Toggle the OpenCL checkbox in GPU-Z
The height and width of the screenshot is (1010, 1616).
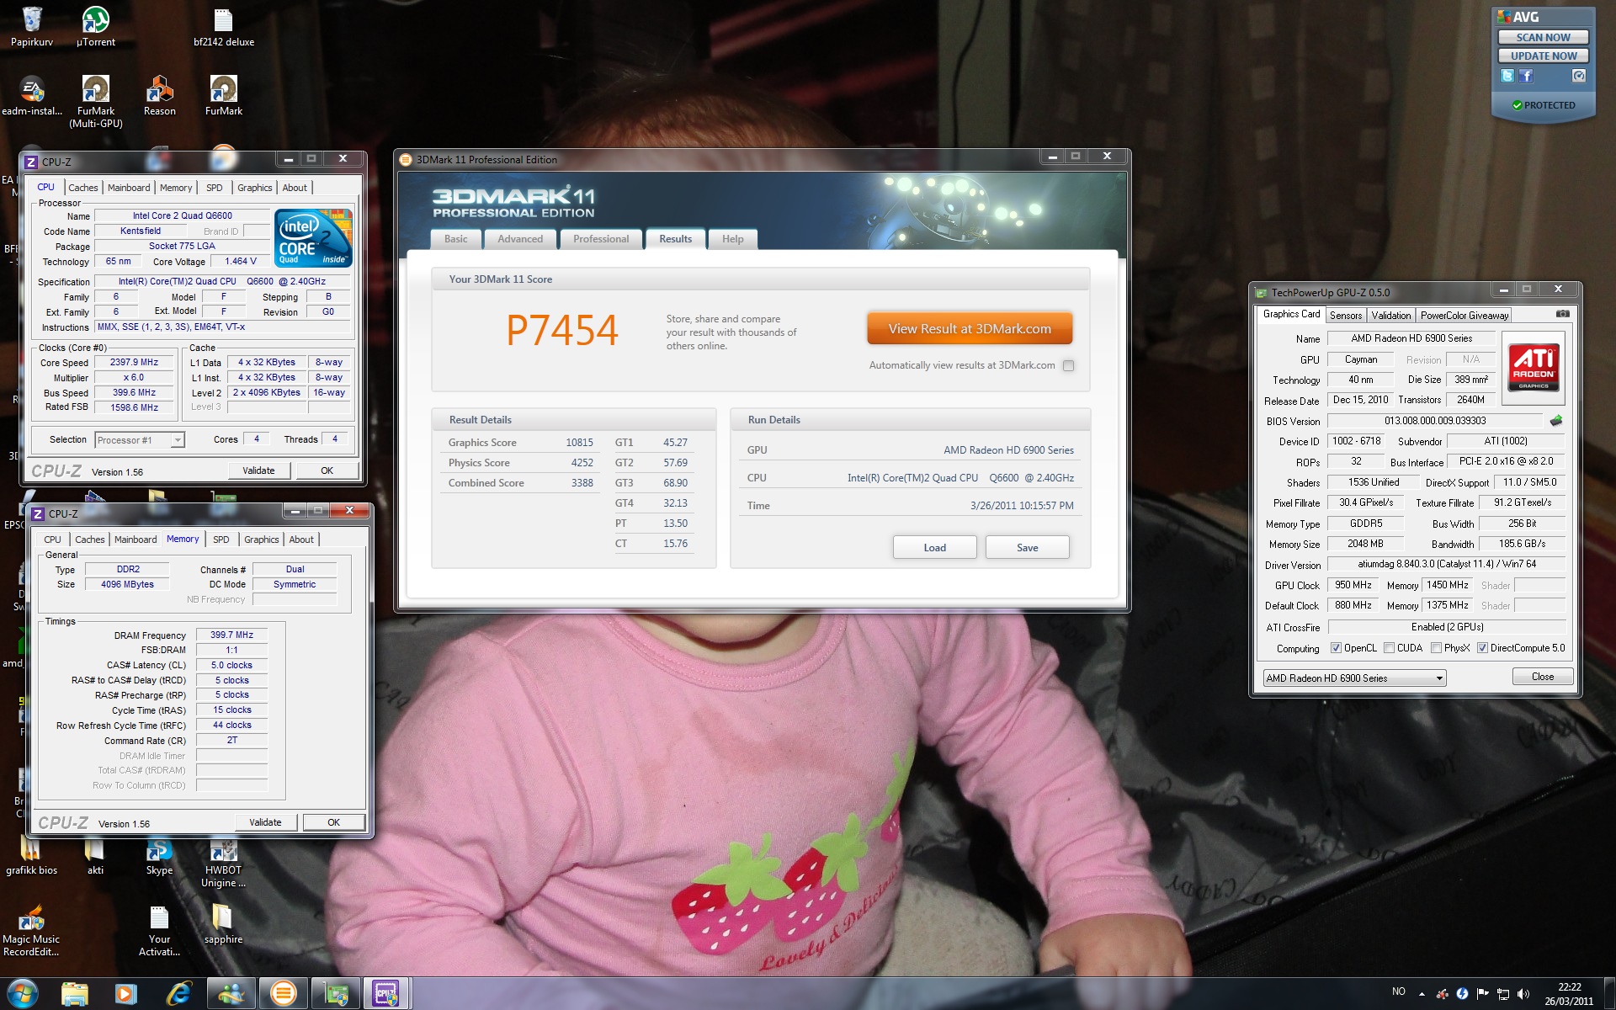(1336, 648)
